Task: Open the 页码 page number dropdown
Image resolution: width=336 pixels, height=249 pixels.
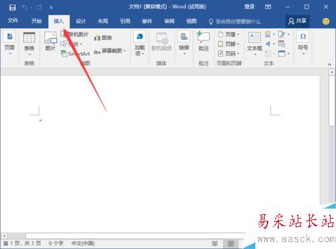Action: pyautogui.click(x=228, y=54)
